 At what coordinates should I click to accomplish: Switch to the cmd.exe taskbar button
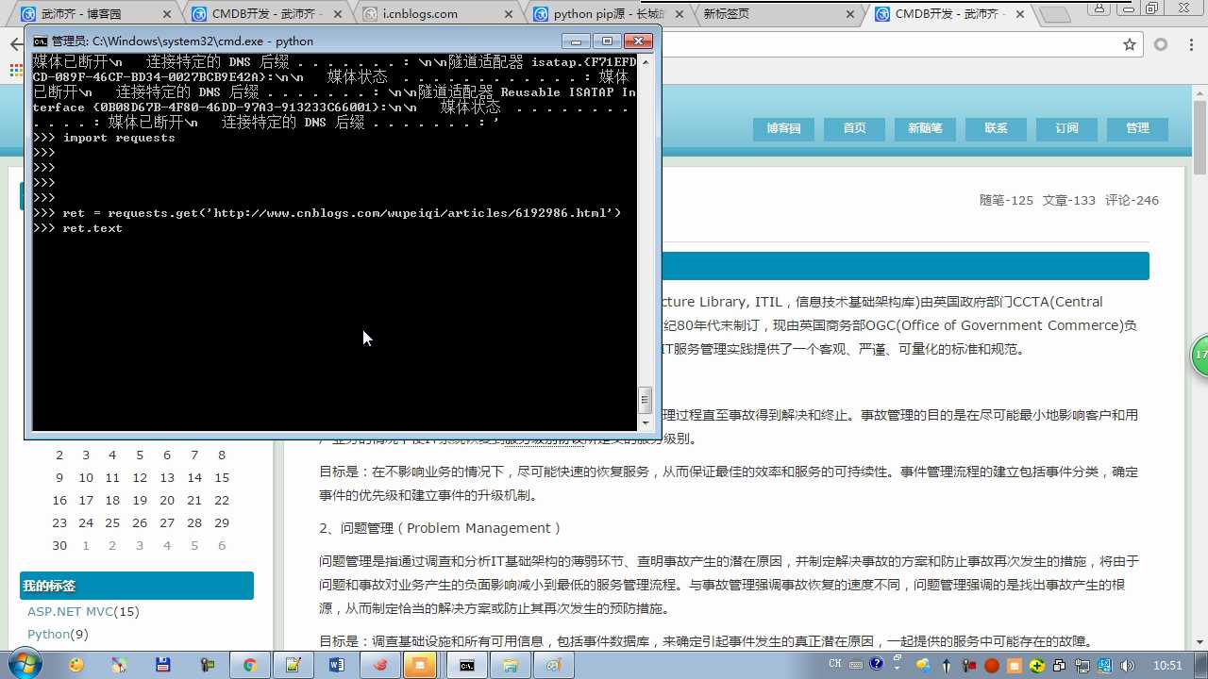[x=467, y=665]
